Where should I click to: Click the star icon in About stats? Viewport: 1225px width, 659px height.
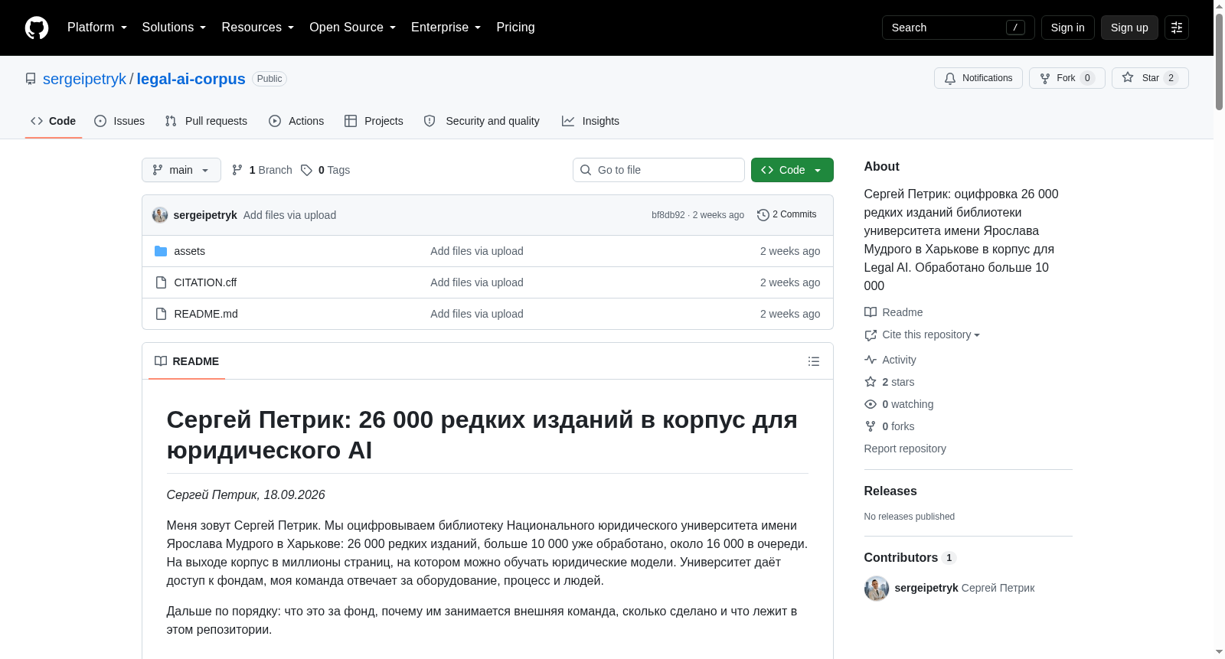871,382
